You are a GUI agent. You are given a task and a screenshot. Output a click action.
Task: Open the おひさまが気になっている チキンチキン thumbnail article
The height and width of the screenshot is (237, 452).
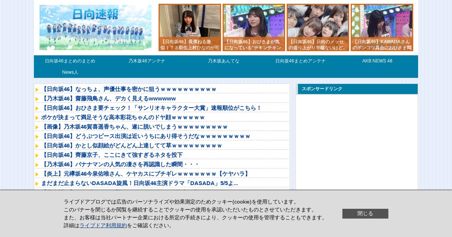coord(254,27)
